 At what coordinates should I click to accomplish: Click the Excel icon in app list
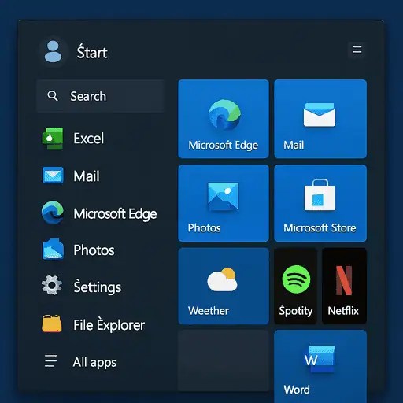53,138
